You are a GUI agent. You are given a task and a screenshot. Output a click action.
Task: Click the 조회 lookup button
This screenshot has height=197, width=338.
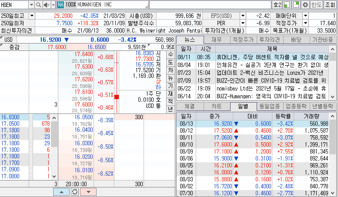pyautogui.click(x=330, y=5)
